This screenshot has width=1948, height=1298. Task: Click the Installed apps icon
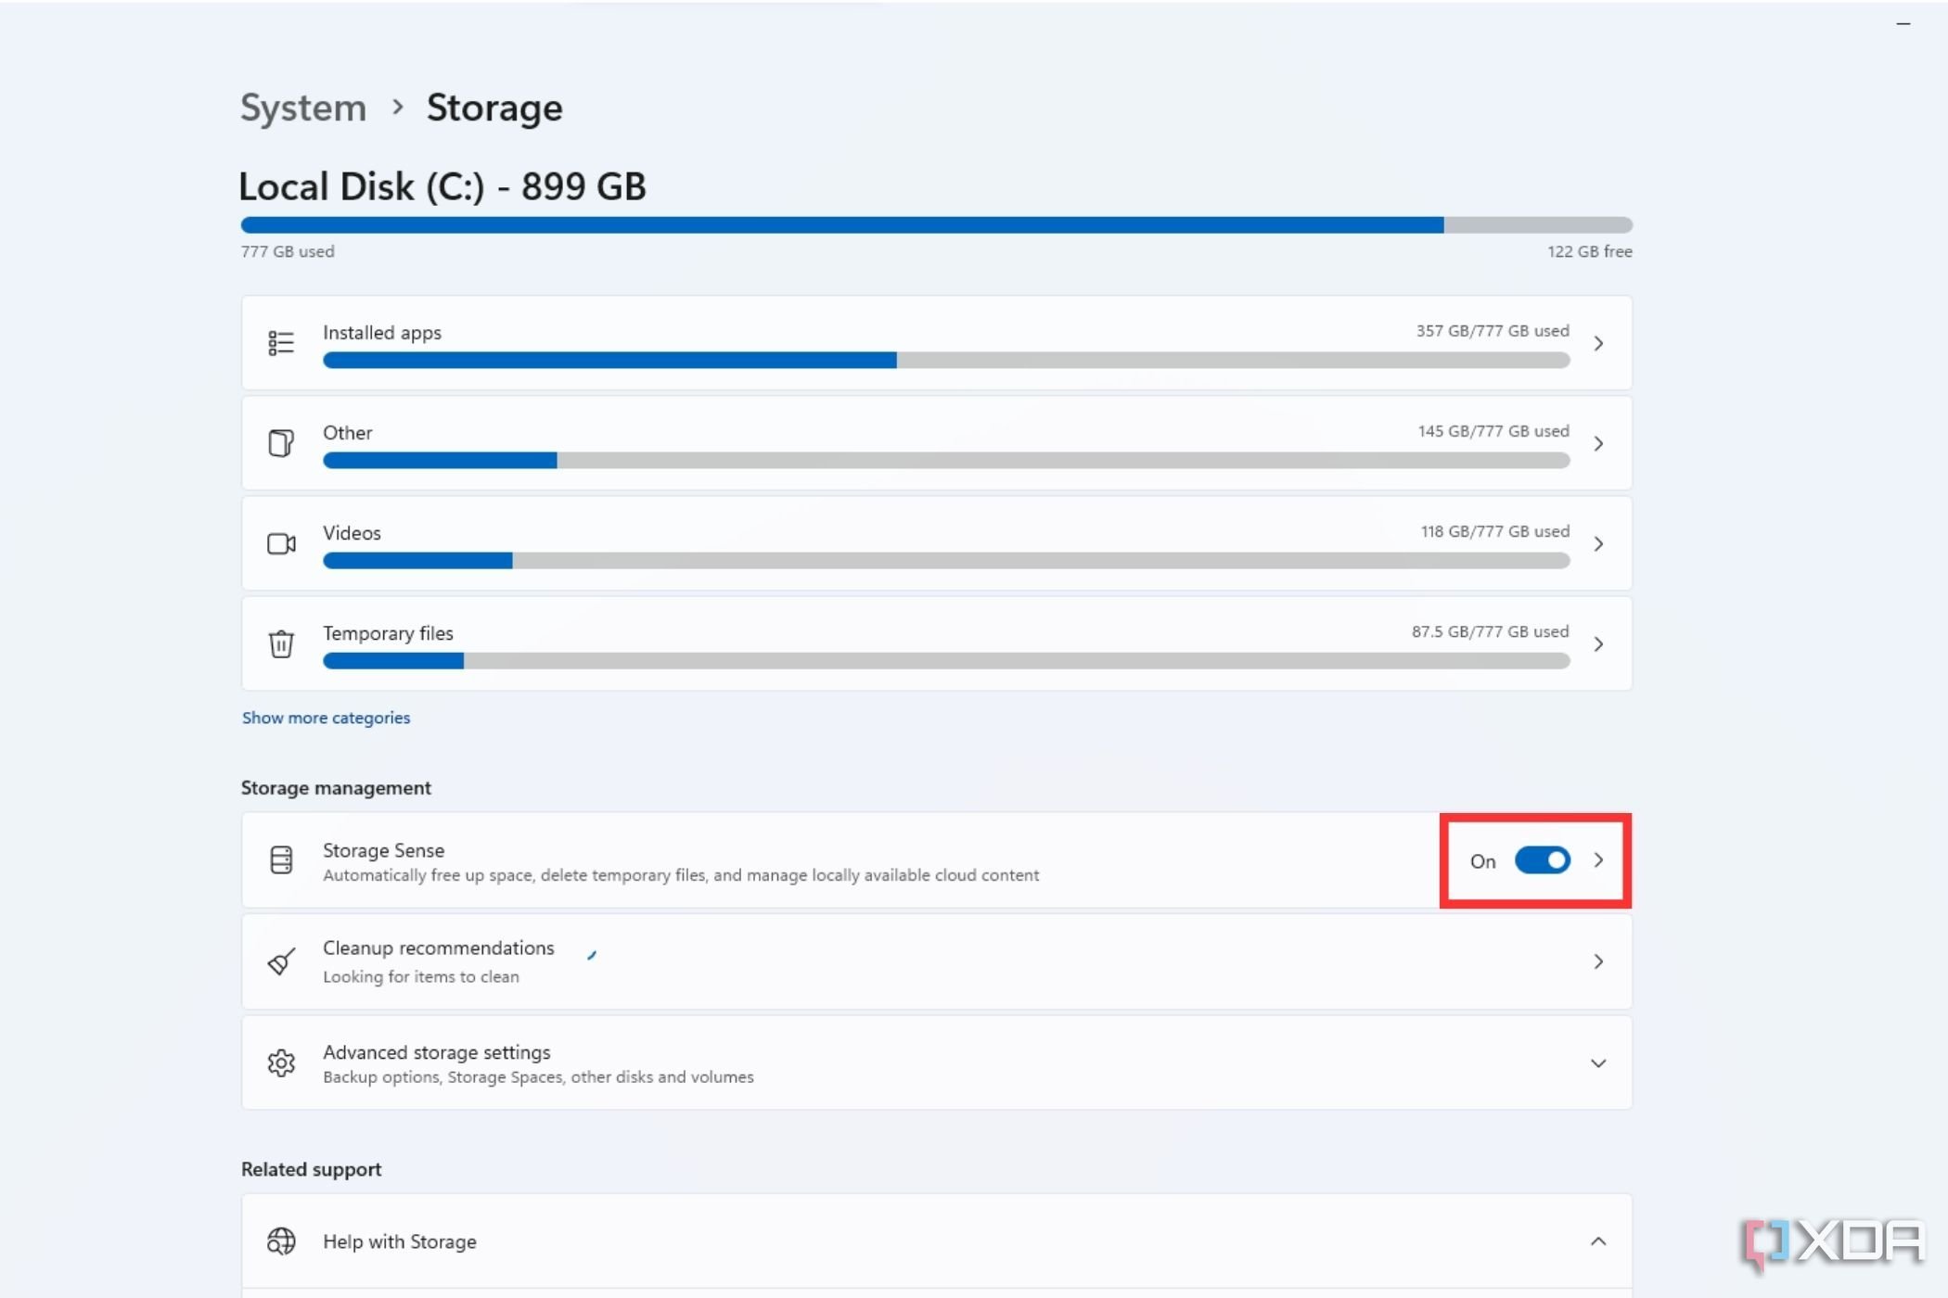tap(280, 342)
